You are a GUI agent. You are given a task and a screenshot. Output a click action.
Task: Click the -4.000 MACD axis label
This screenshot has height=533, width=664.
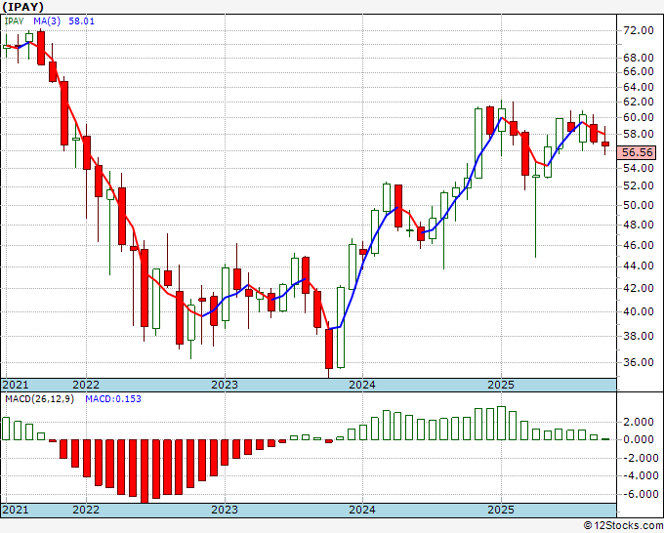tap(639, 475)
